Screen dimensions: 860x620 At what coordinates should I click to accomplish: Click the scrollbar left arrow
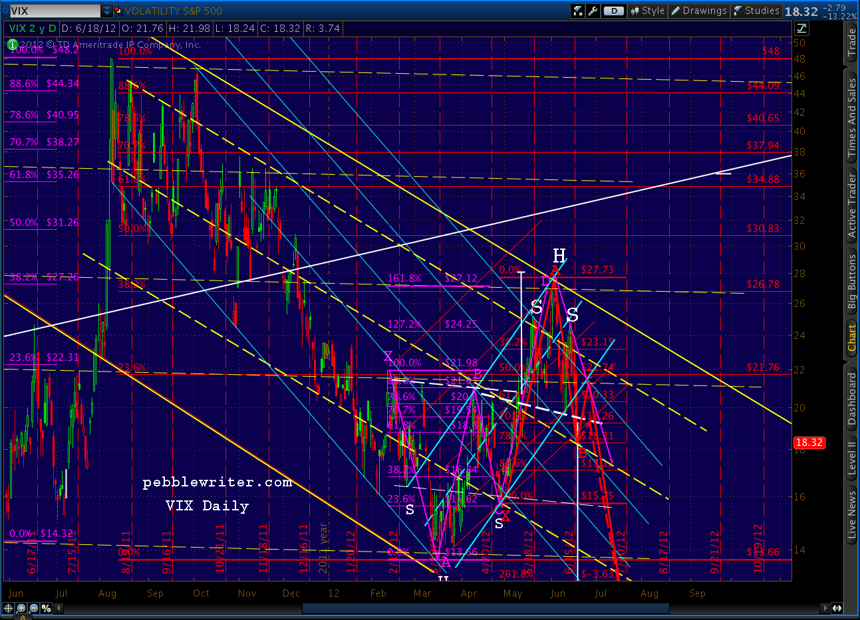coord(59,608)
